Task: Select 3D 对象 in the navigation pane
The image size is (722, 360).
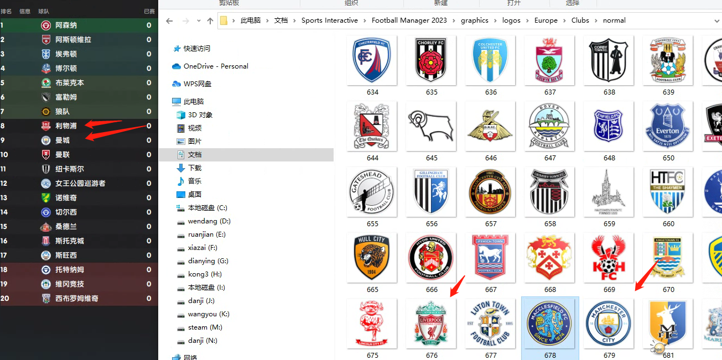Action: coord(200,115)
